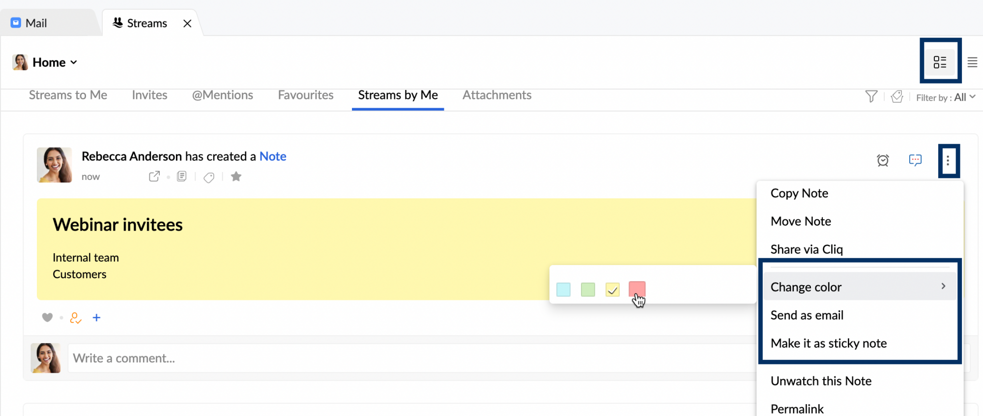Screen dimensions: 983x416
Task: Open the comment bubble icon on note
Action: [915, 160]
